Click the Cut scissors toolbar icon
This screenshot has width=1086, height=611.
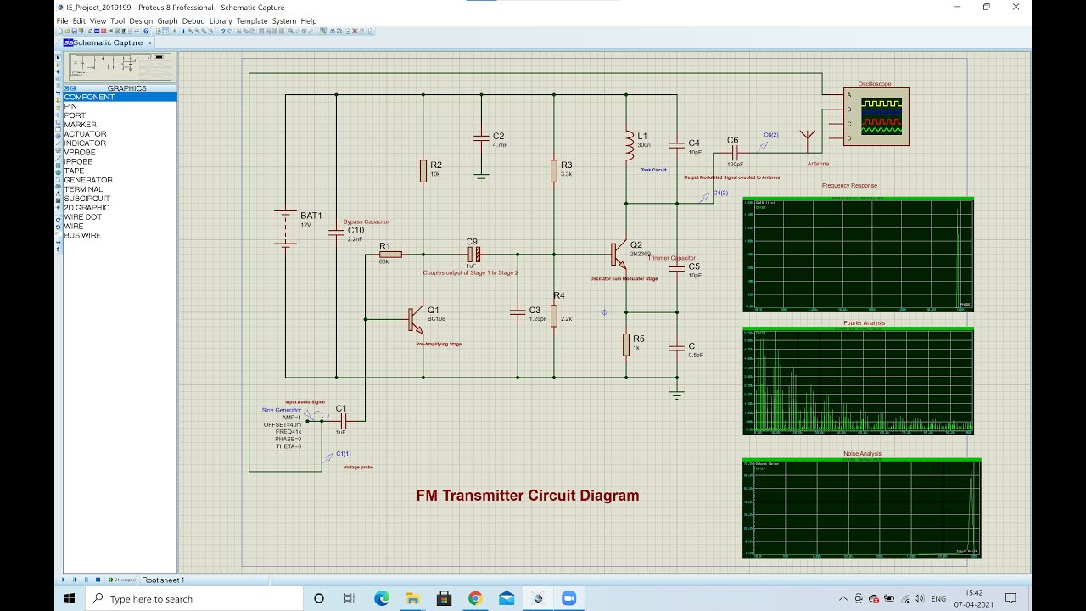[x=238, y=31]
